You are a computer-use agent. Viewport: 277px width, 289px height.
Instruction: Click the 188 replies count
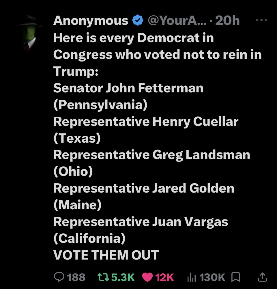(76, 277)
